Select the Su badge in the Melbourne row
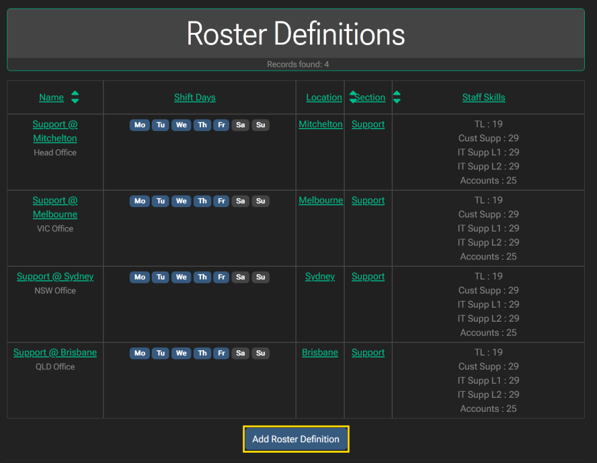 (261, 201)
